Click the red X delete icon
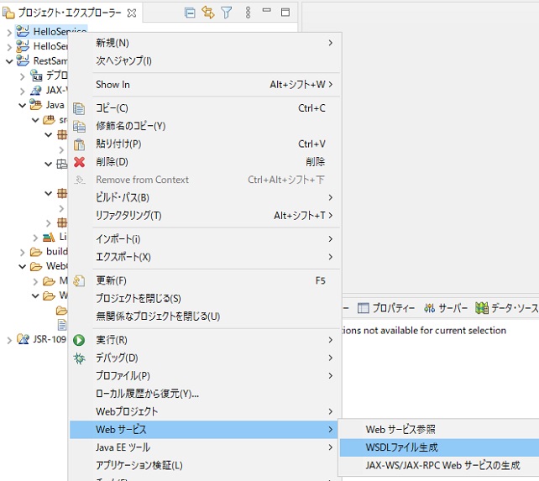539x481 pixels. (x=80, y=162)
